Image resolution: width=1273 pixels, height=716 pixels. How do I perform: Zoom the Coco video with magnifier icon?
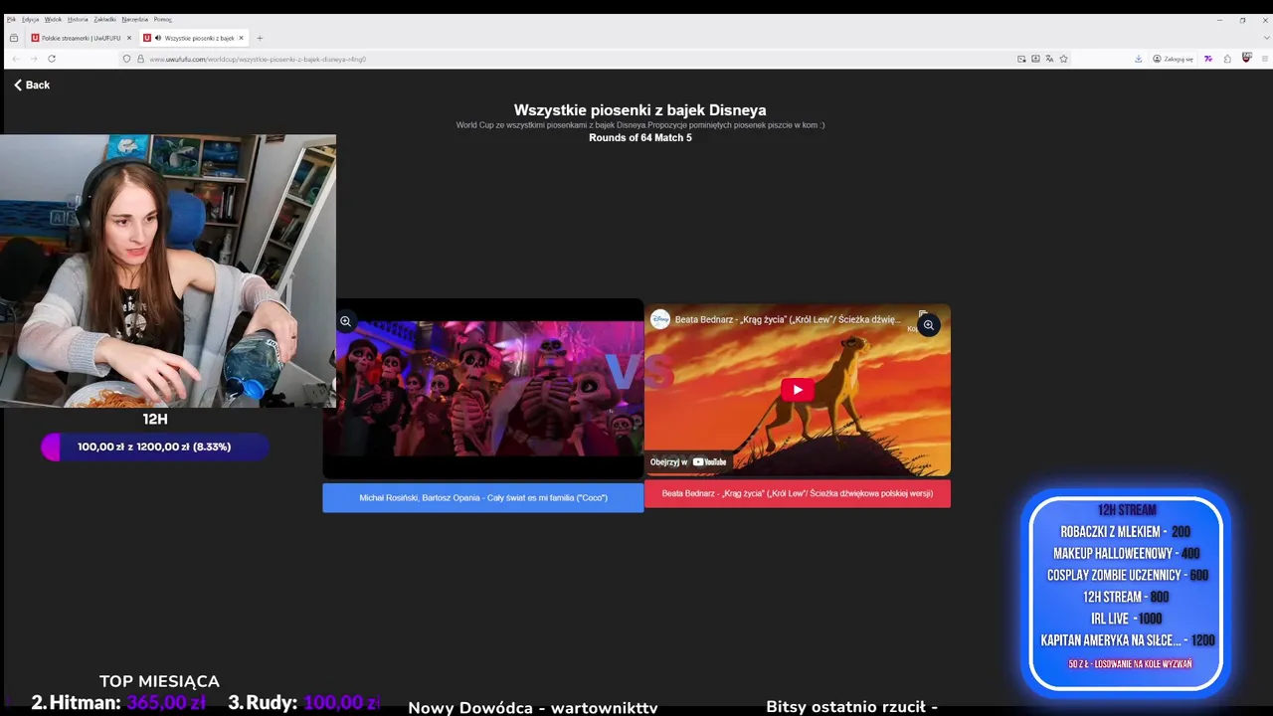point(346,321)
